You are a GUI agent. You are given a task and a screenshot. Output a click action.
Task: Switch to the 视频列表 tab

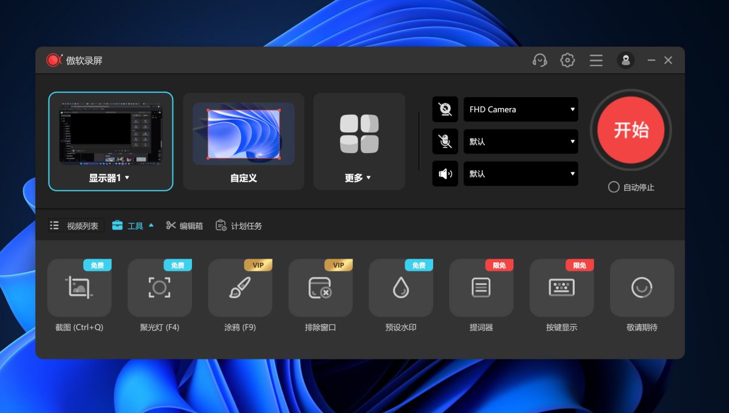coord(77,226)
